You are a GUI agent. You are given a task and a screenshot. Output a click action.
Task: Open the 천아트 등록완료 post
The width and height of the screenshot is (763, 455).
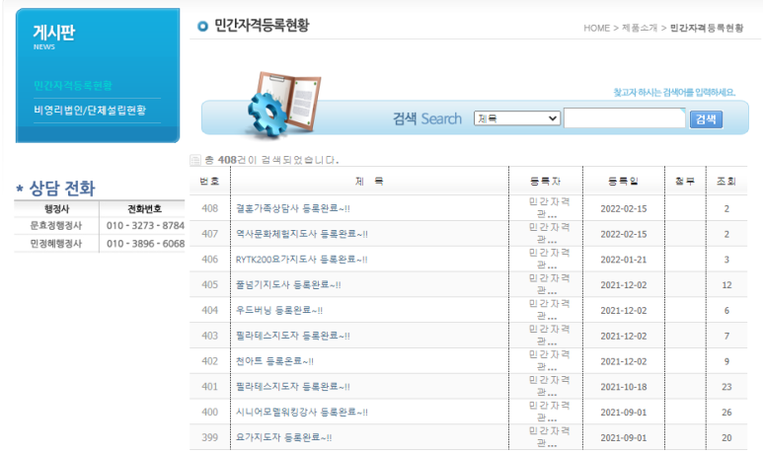274,361
